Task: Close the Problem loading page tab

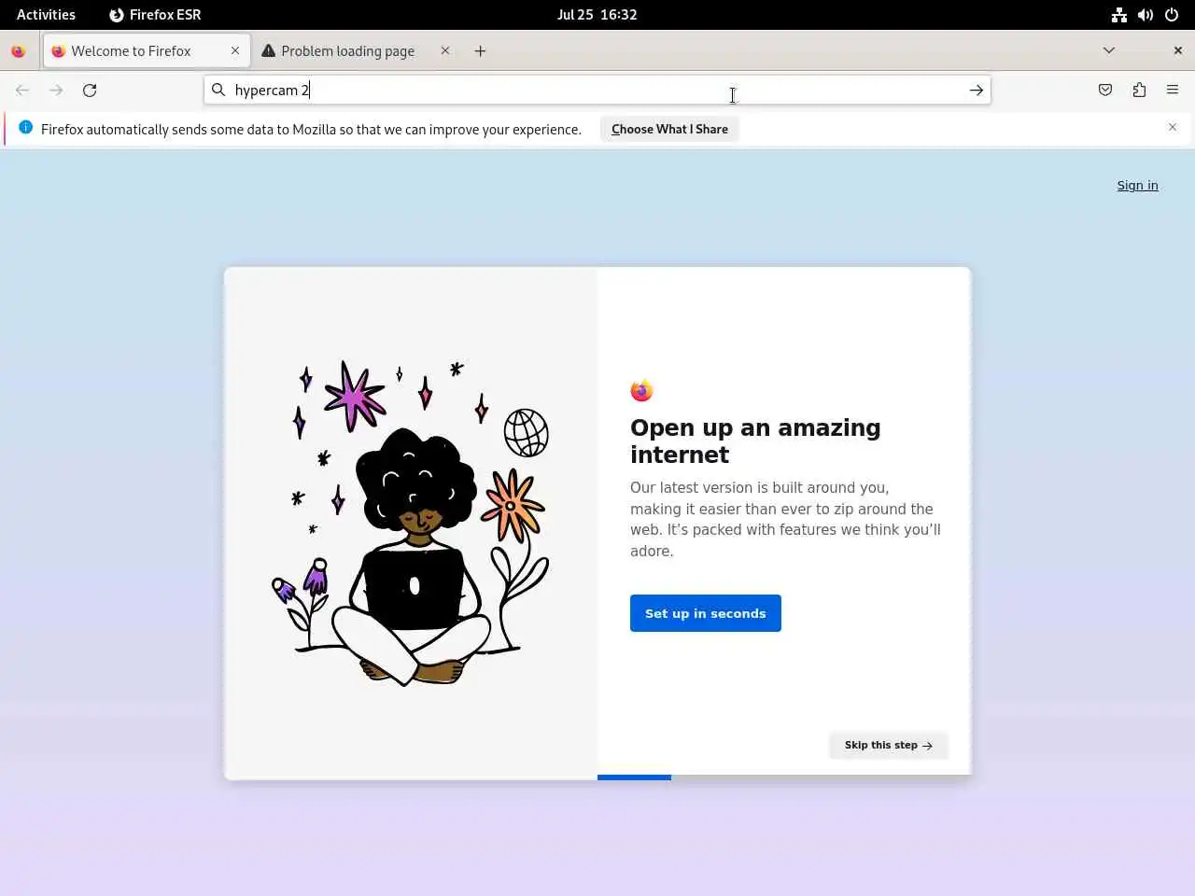Action: tap(445, 50)
